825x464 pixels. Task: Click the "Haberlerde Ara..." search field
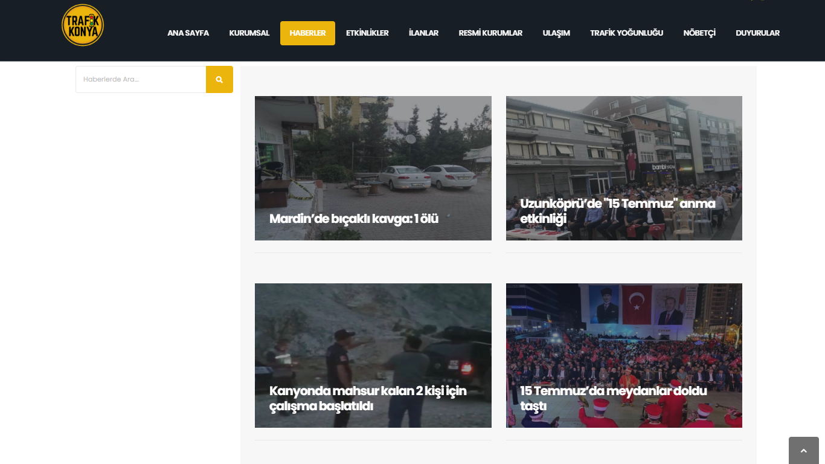[140, 79]
